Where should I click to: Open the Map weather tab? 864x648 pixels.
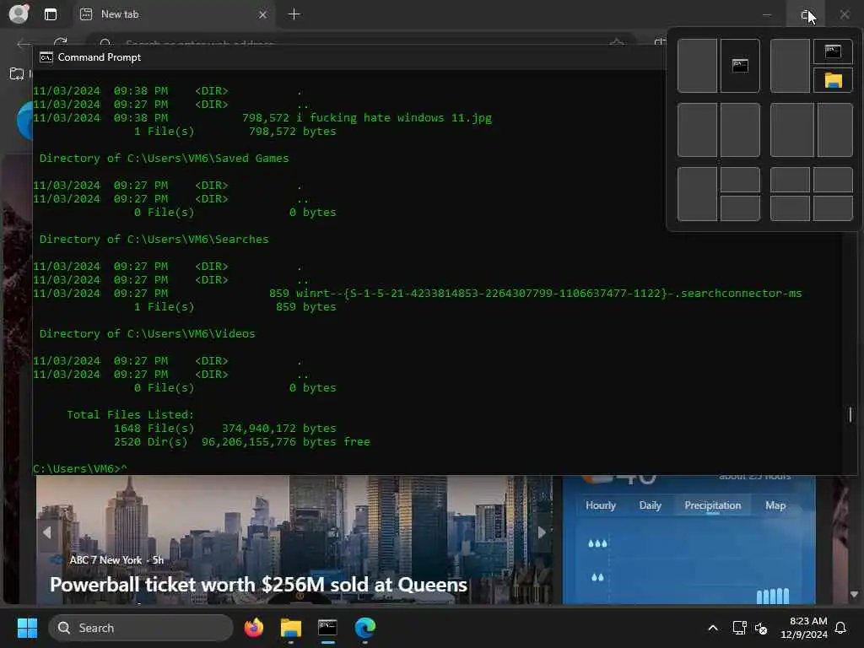[775, 505]
